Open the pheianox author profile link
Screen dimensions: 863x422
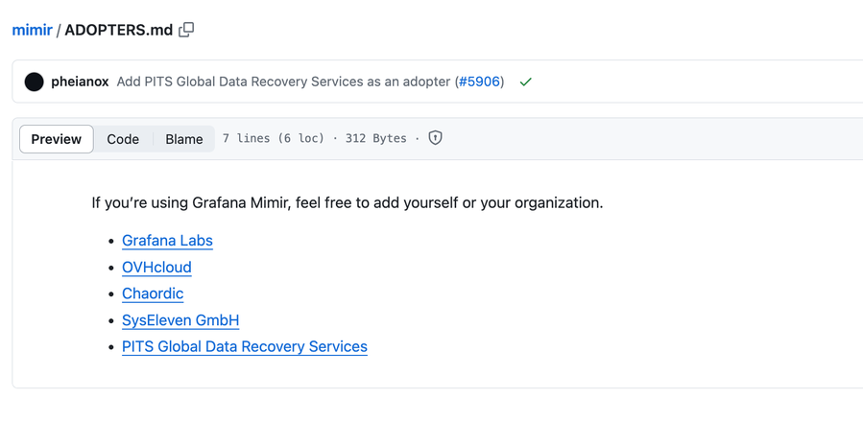[80, 82]
